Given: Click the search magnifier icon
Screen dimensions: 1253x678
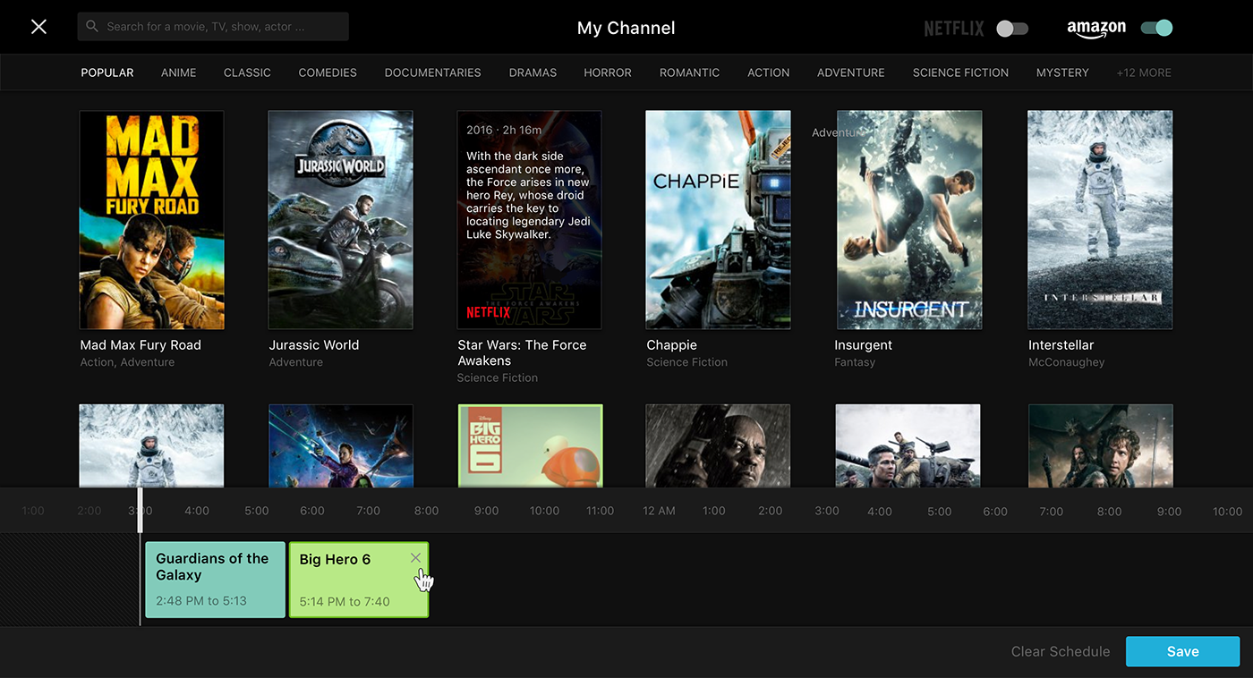Looking at the screenshot, I should tap(91, 27).
